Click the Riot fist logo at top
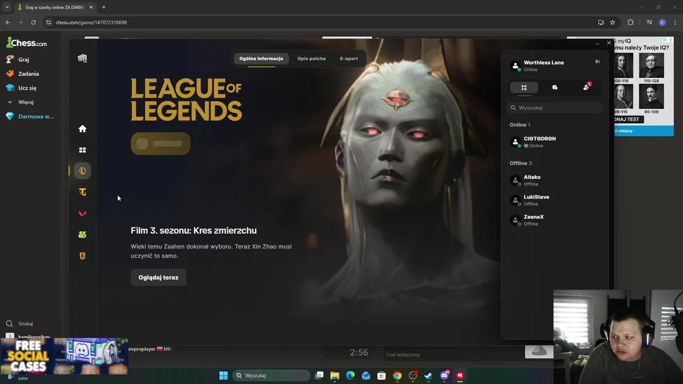 tap(82, 59)
